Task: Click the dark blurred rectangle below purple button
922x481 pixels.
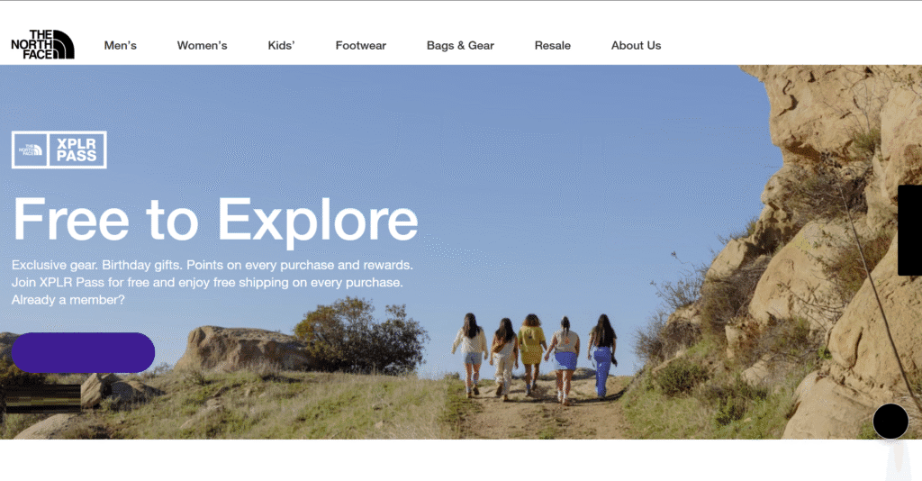Action: click(42, 397)
